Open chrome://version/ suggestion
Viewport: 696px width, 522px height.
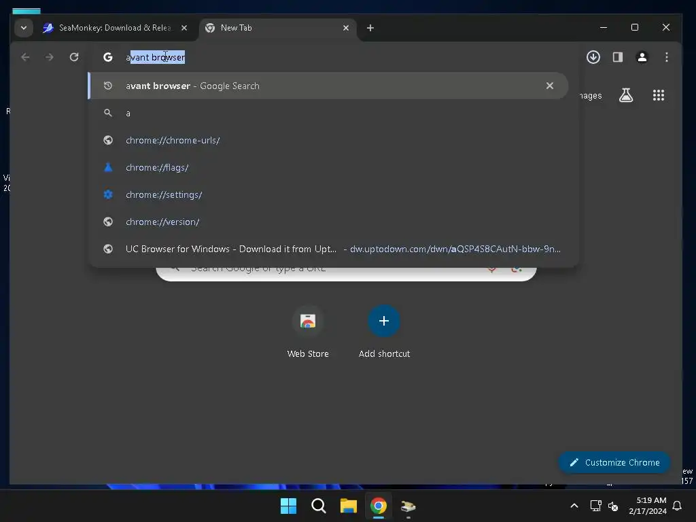(x=328, y=222)
